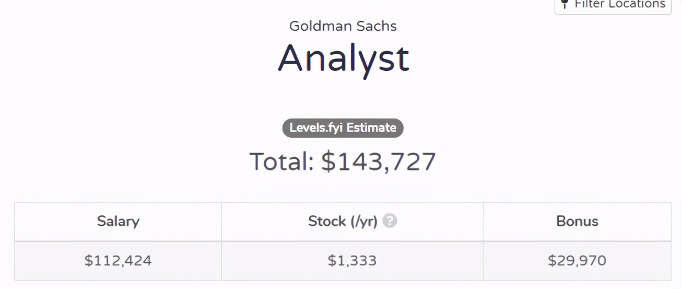682x289 pixels.
Task: Select the Goldman Sachs company name
Action: point(343,26)
